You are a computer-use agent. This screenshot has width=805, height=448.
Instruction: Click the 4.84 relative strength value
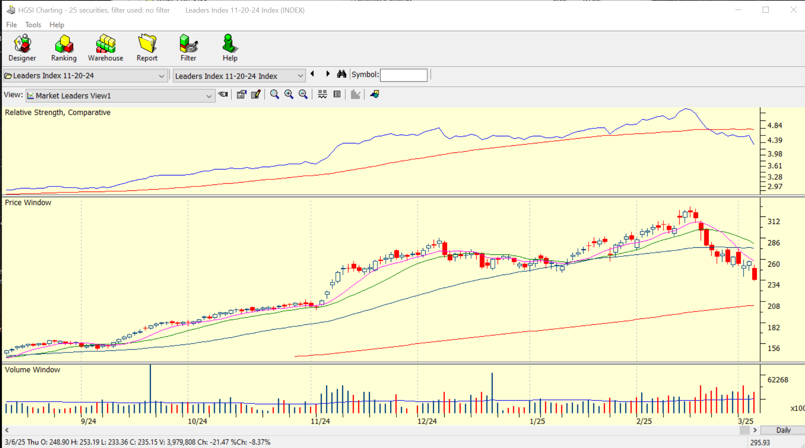coord(775,126)
